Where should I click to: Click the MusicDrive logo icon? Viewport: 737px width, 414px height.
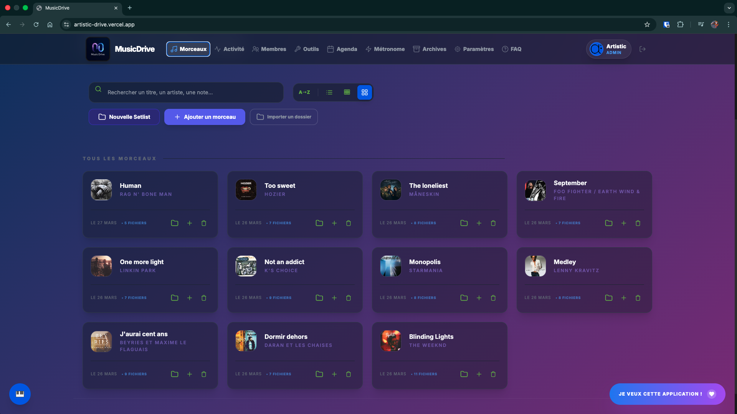98,49
